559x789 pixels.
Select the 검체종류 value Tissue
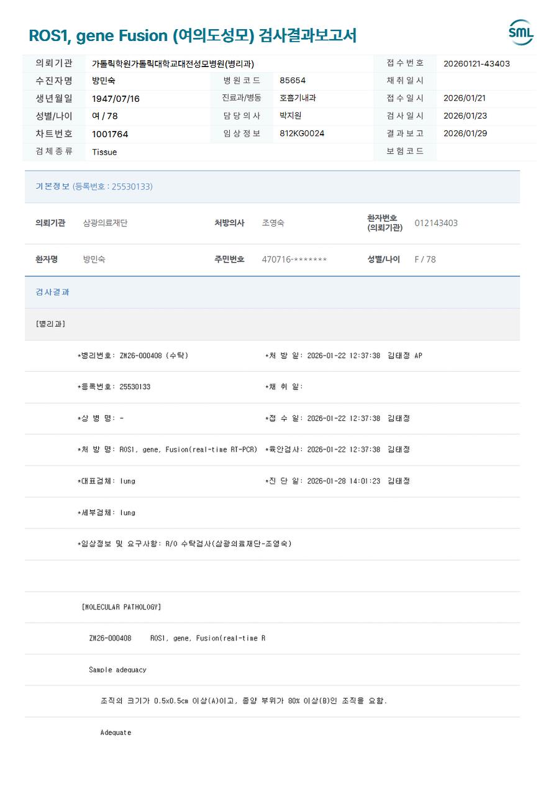(x=104, y=152)
